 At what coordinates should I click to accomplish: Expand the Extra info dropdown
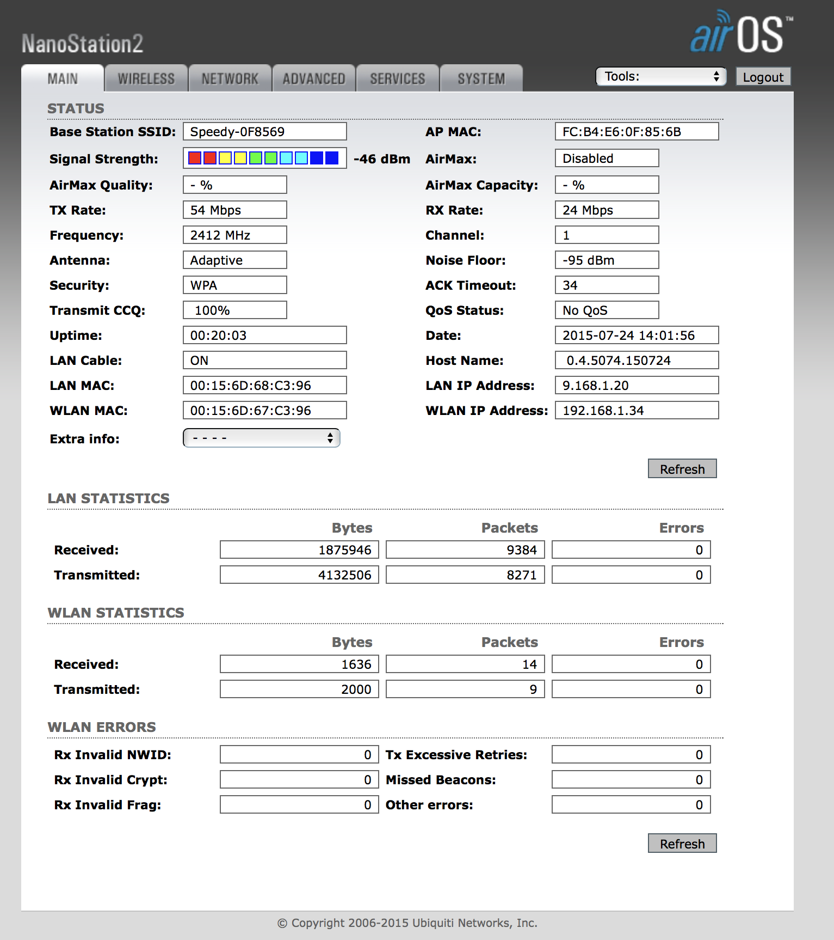tap(262, 438)
